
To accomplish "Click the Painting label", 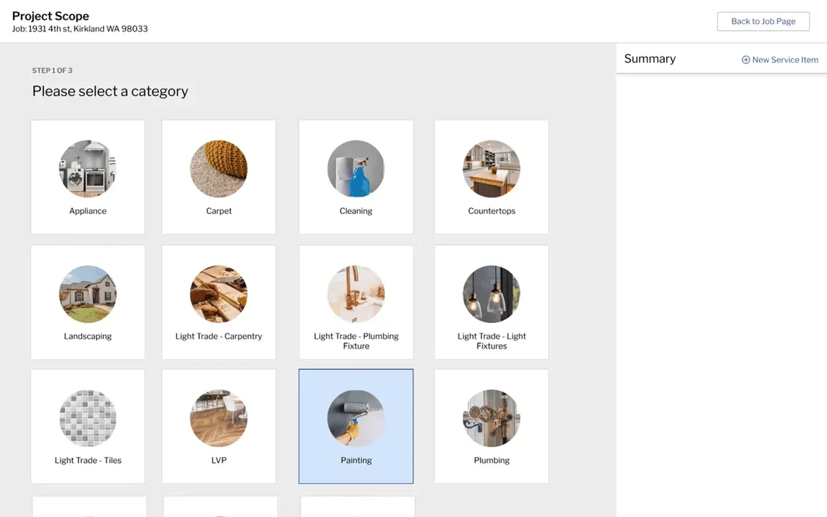I will point(356,460).
